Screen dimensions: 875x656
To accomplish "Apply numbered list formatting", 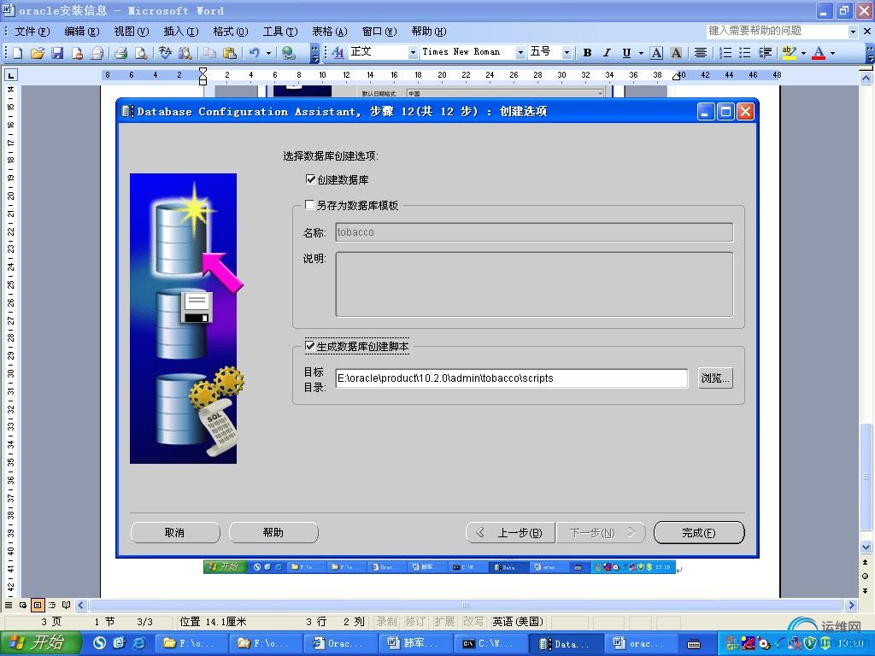I will 725,52.
